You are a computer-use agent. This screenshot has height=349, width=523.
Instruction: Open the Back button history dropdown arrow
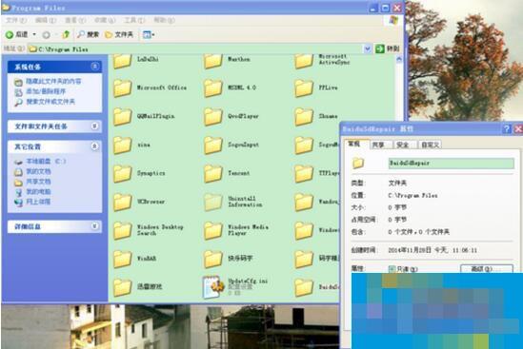tap(34, 34)
